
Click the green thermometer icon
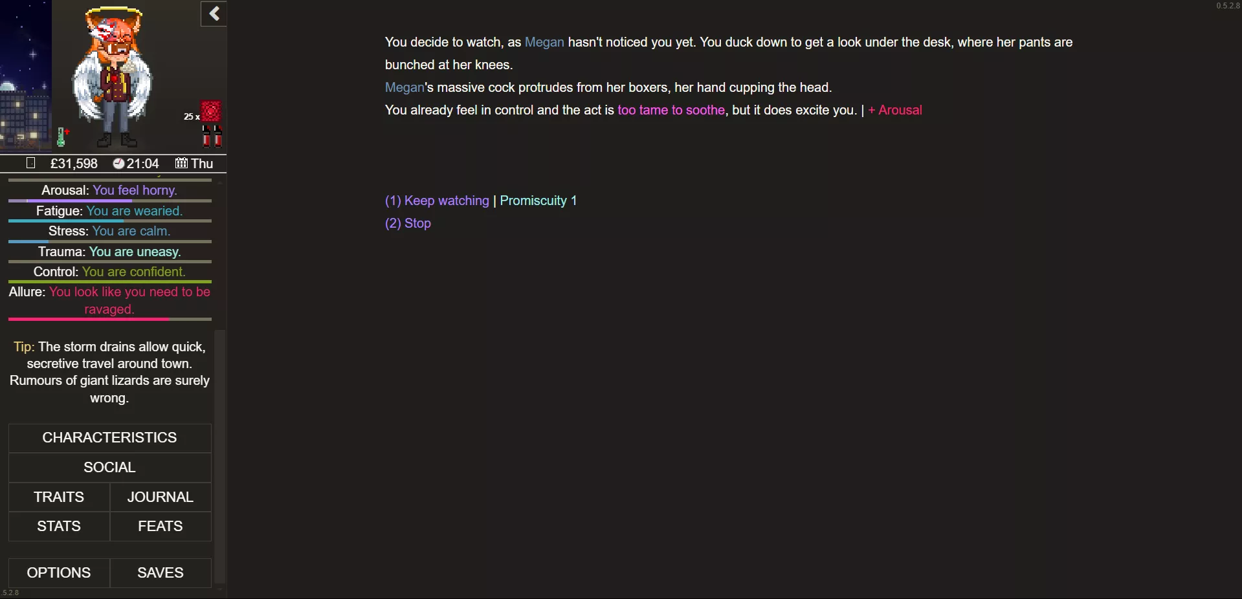point(62,136)
